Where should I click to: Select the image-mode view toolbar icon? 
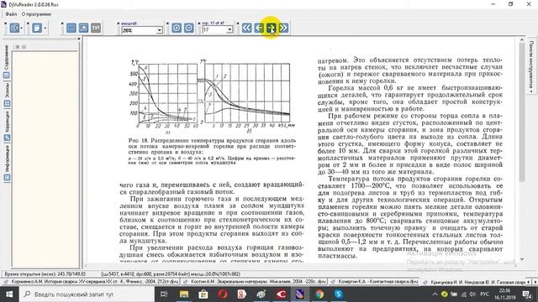point(83,28)
